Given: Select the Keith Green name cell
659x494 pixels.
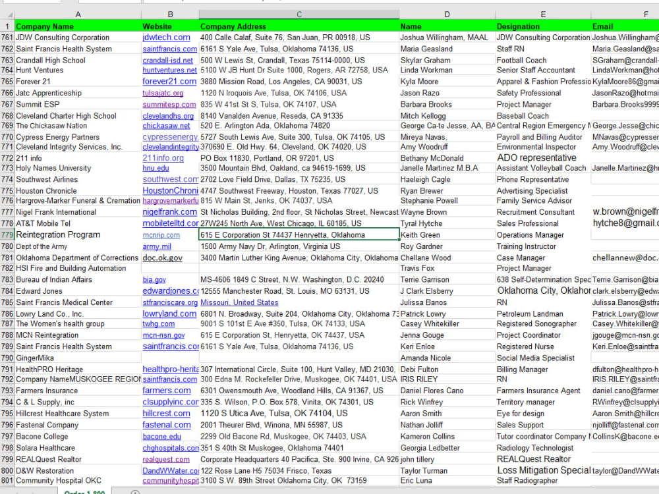Looking at the screenshot, I should (447, 235).
